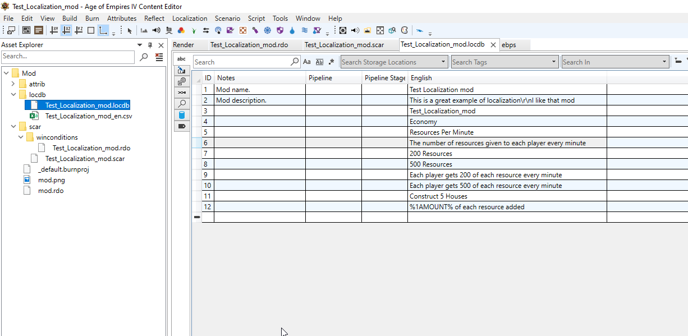The width and height of the screenshot is (688, 336).
Task: Toggle regular expression search option
Action: [x=331, y=62]
